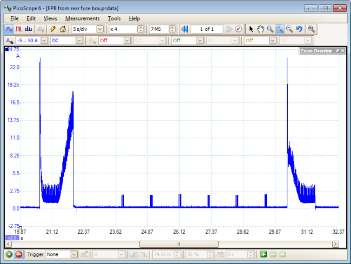Click the Auto Setup lightning icon

[53, 29]
